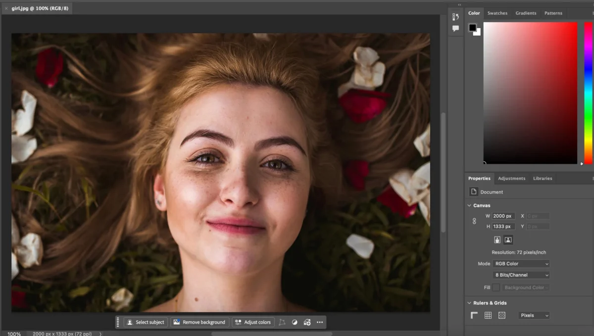Click the add image icon near Adjust colors

[307, 322]
